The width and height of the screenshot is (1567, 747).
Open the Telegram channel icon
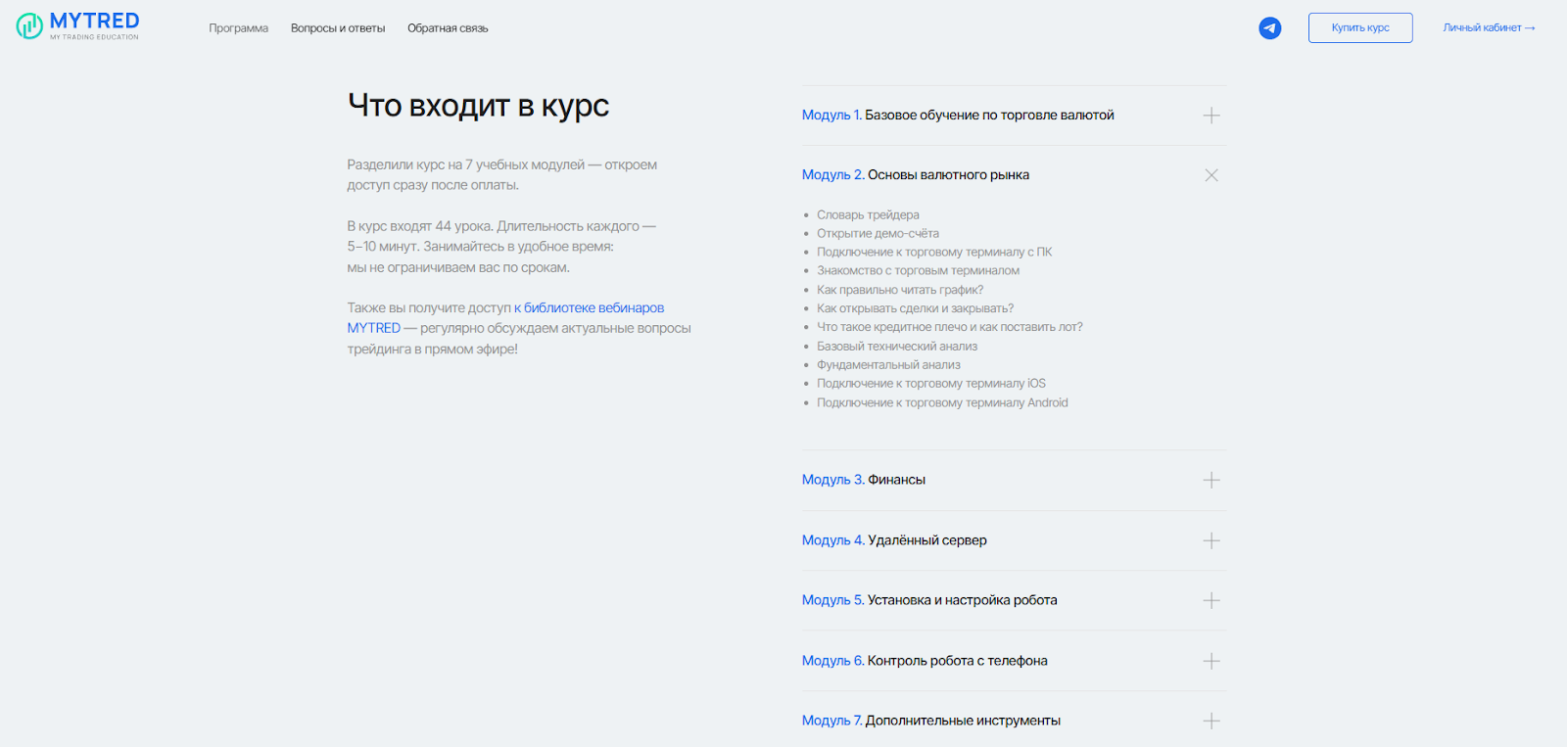coord(1269,28)
